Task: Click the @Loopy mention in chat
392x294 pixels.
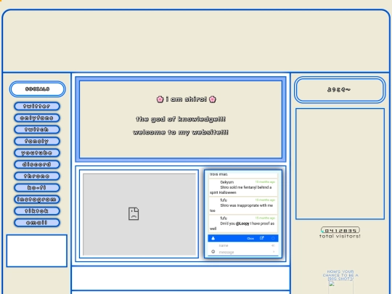Action: click(242, 224)
